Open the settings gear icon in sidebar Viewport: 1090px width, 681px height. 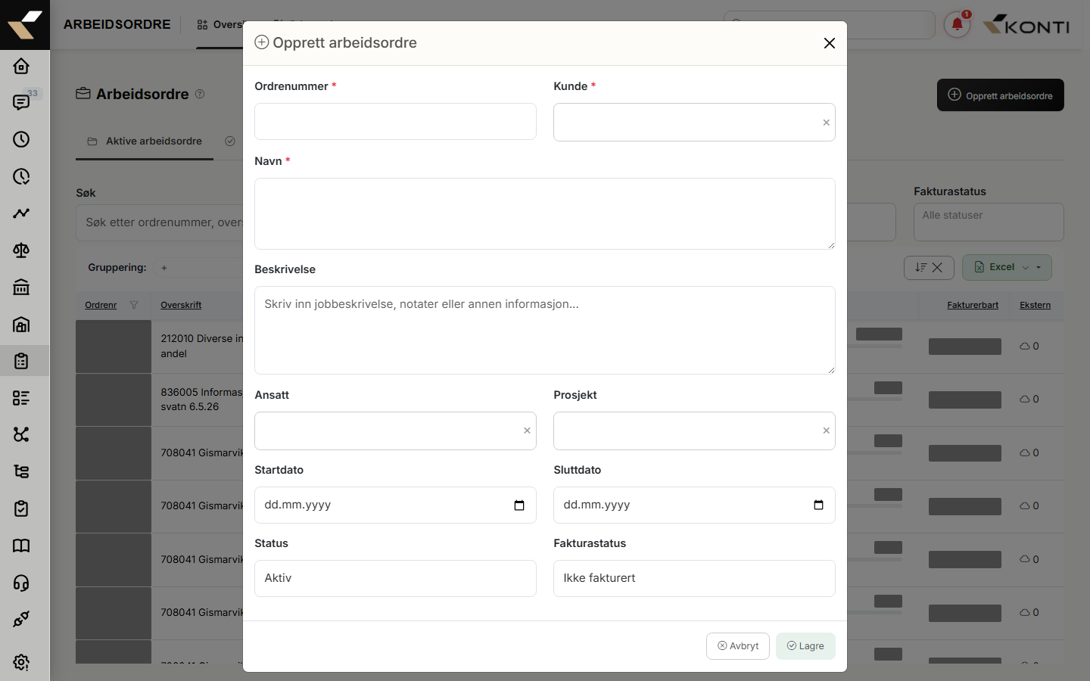[21, 662]
